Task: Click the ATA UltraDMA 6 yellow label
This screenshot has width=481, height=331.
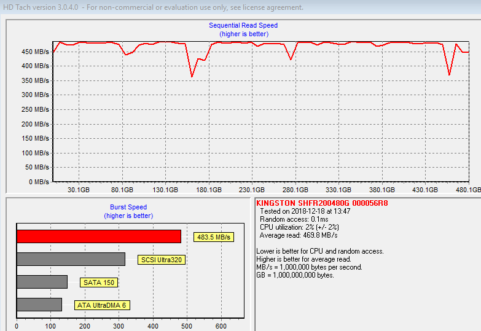Action: click(102, 305)
